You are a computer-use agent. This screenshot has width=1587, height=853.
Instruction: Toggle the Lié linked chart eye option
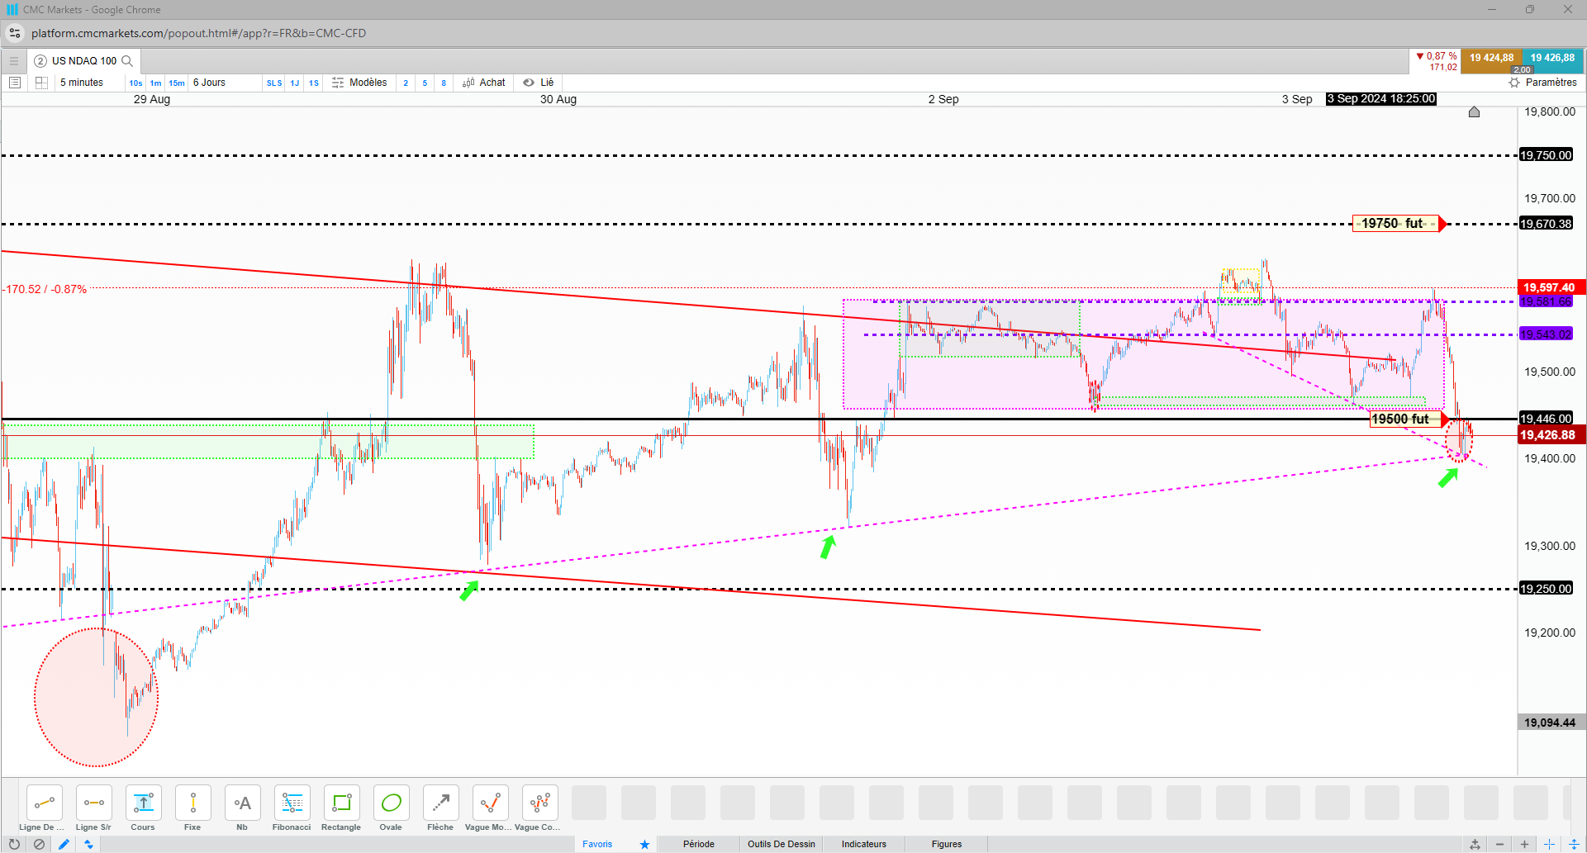click(x=539, y=83)
